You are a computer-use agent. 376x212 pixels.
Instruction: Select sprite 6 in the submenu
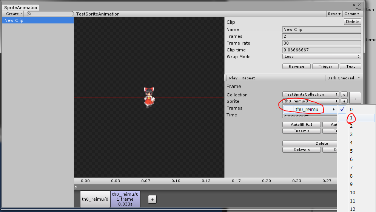click(x=356, y=159)
